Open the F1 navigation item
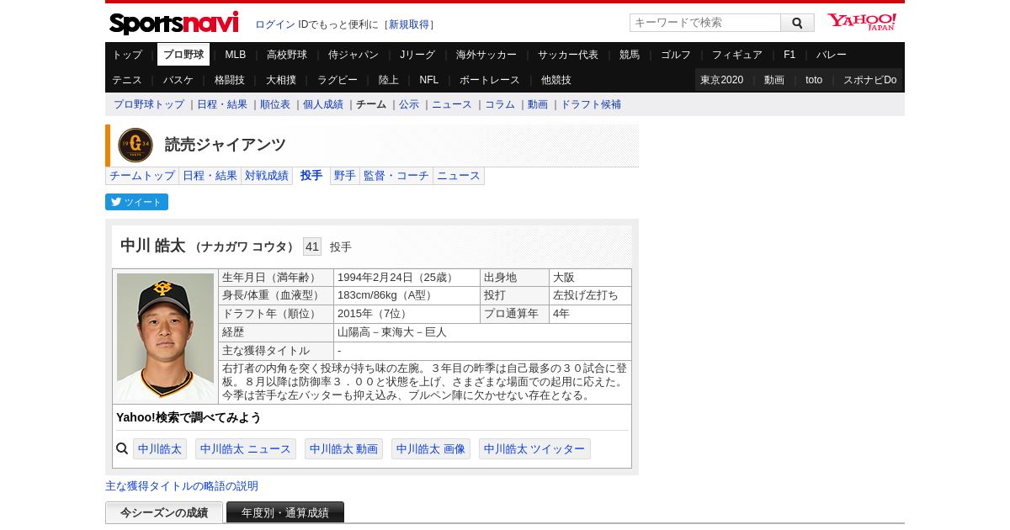The height and width of the screenshot is (530, 1010). [x=789, y=55]
